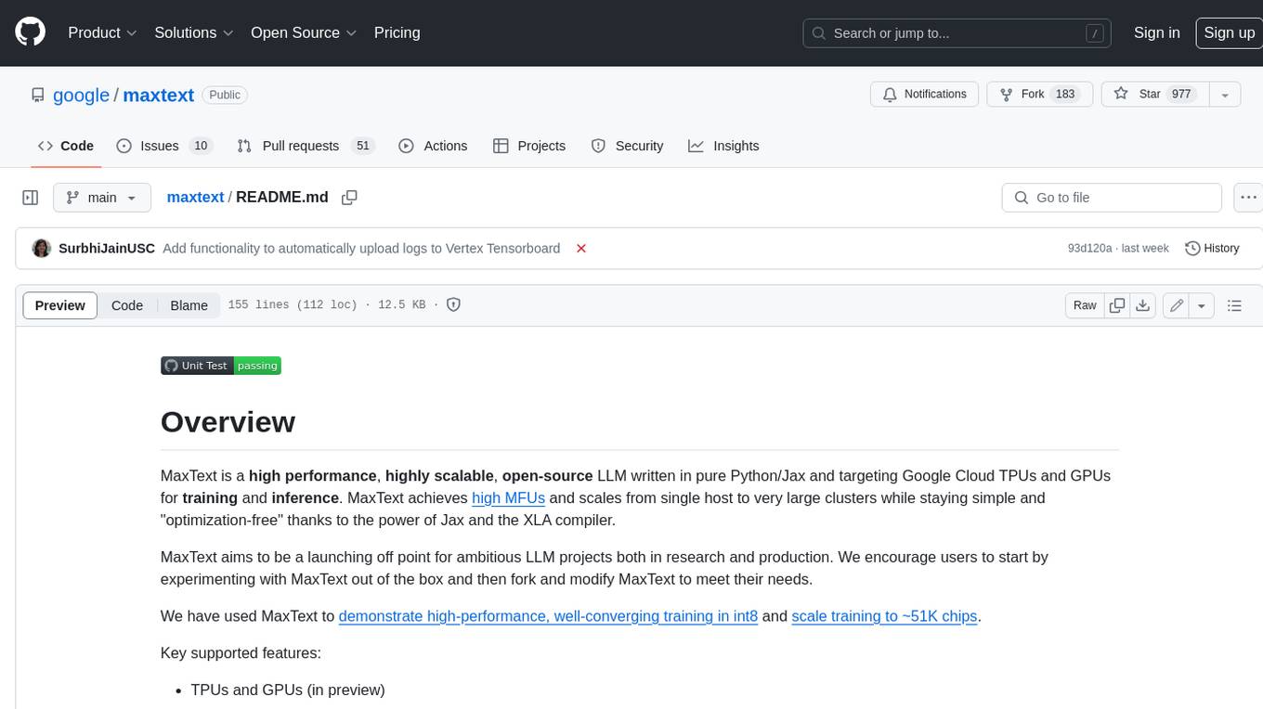This screenshot has width=1263, height=709.
Task: Open the more file actions menu
Action: (x=1248, y=198)
